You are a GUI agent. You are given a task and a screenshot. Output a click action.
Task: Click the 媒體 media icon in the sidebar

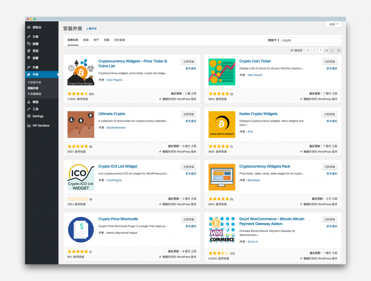(29, 43)
